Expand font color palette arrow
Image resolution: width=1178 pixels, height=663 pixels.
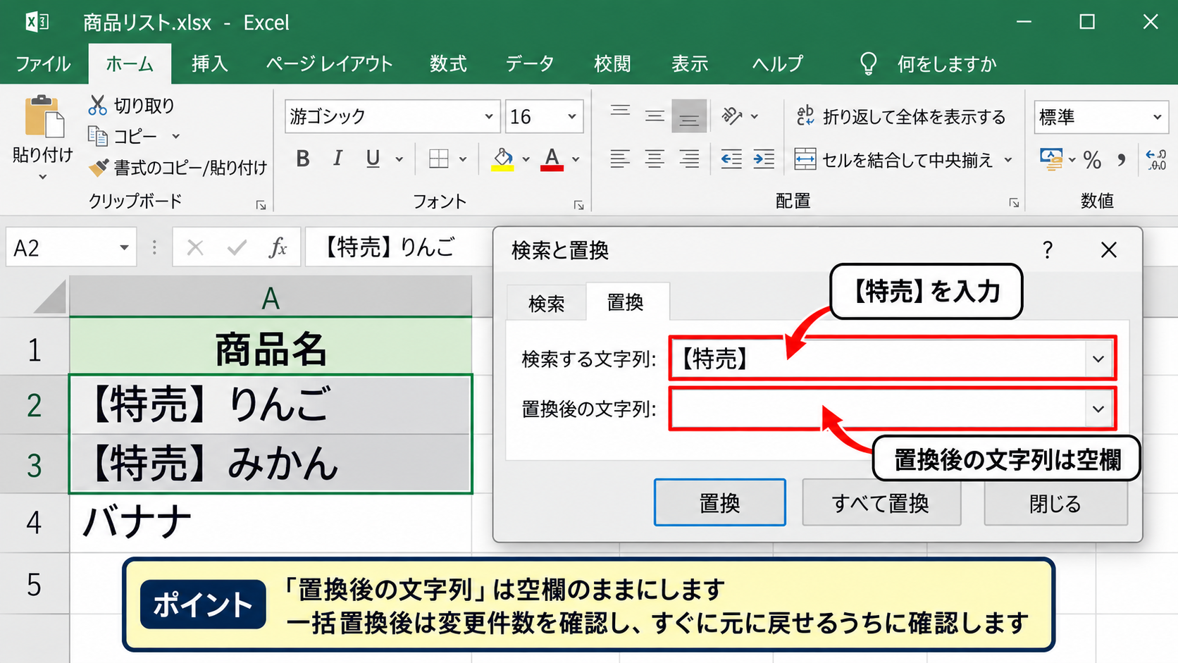(x=576, y=159)
